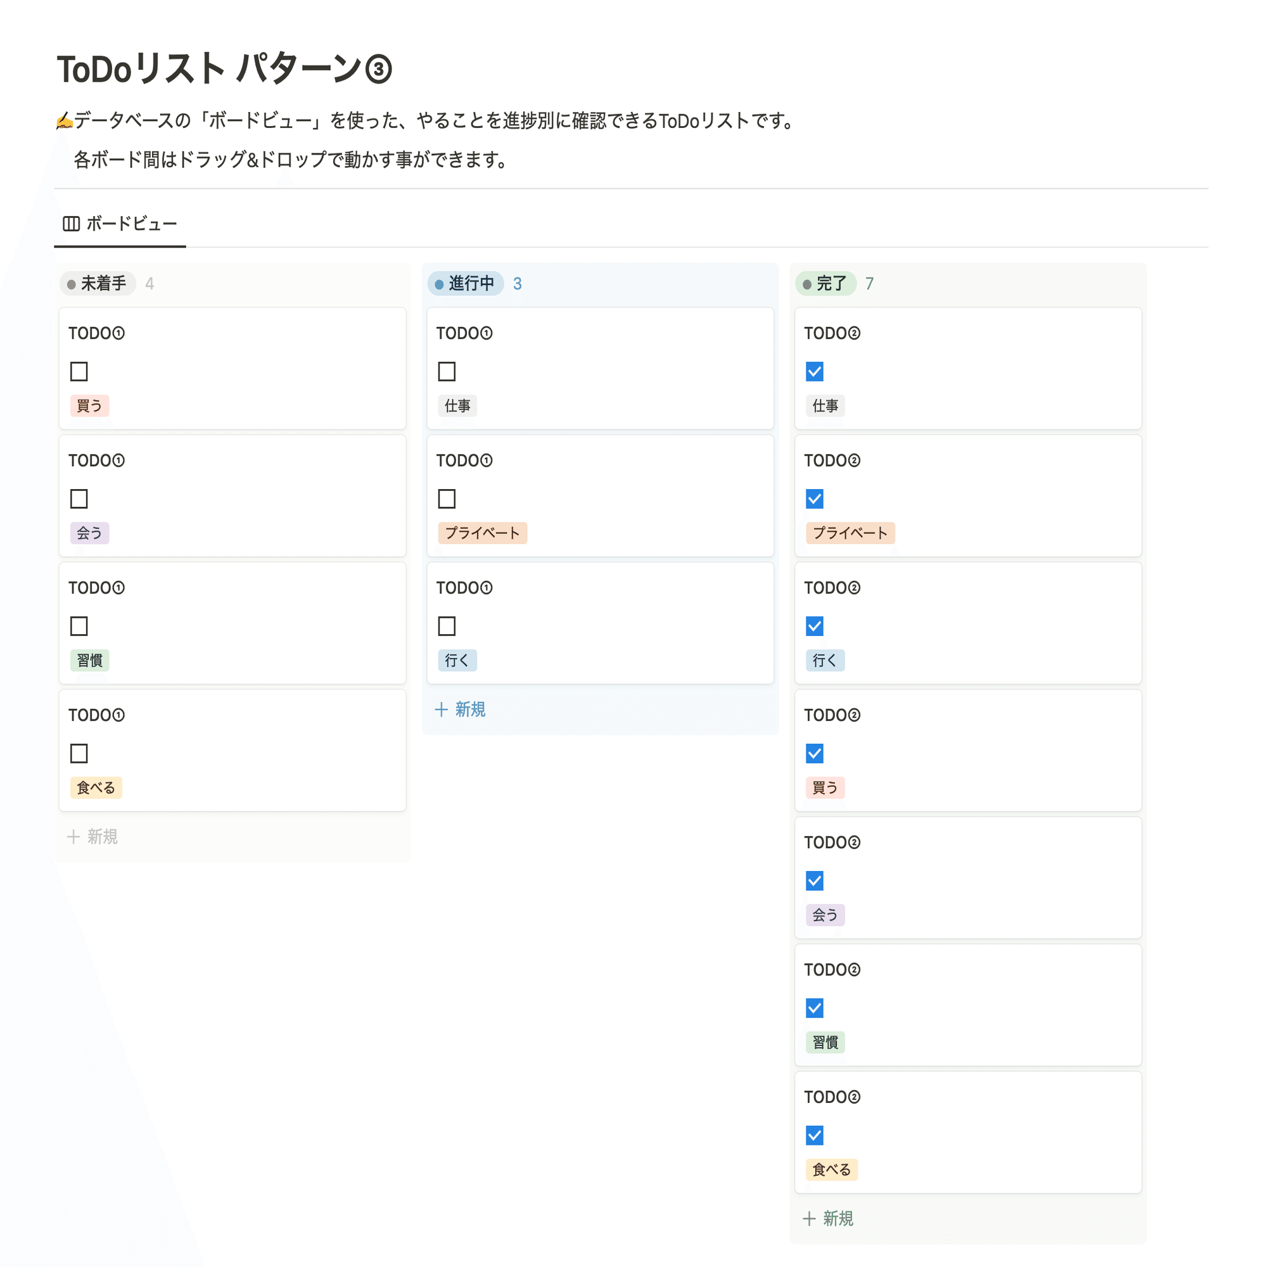This screenshot has height=1267, width=1267.
Task: Click the 進行中 status label
Action: 465,283
